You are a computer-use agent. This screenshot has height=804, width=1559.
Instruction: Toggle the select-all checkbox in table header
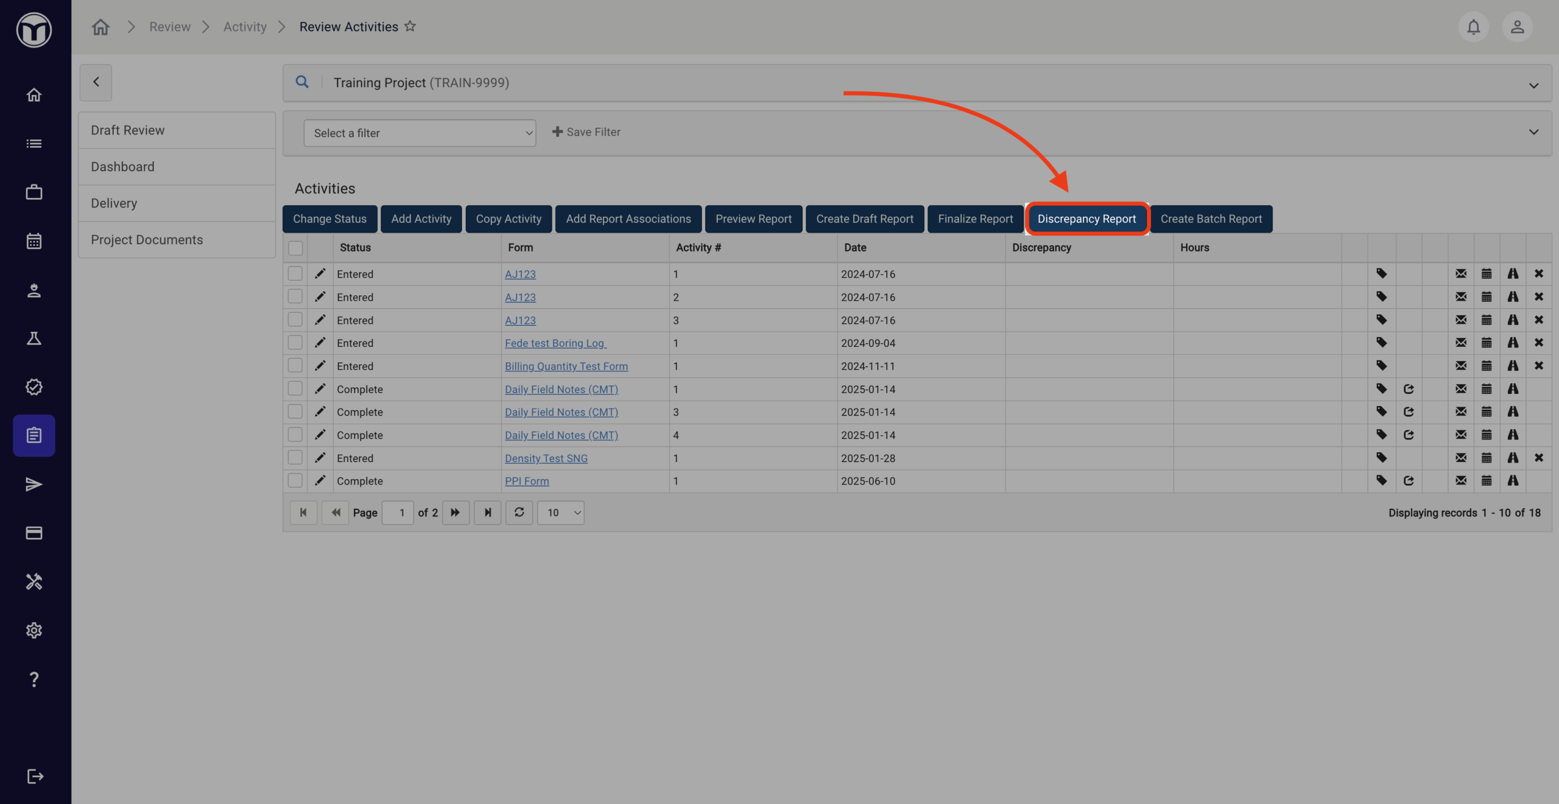pos(295,248)
